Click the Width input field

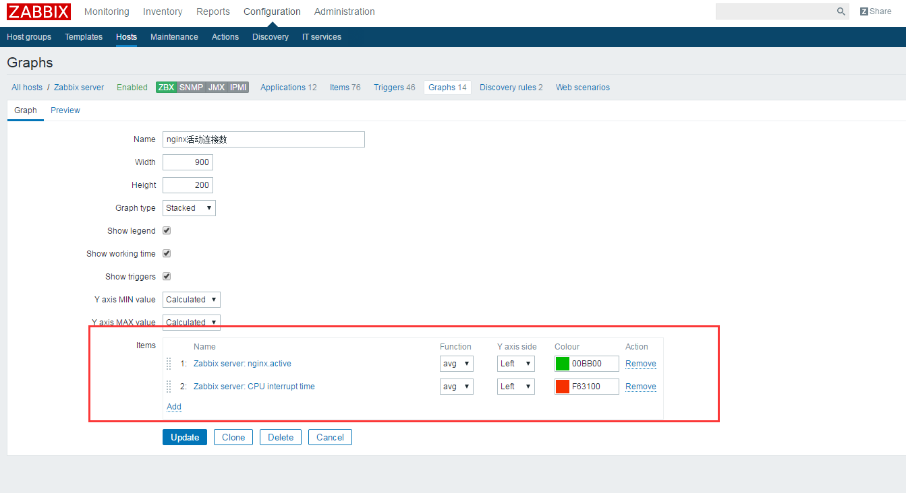click(188, 162)
